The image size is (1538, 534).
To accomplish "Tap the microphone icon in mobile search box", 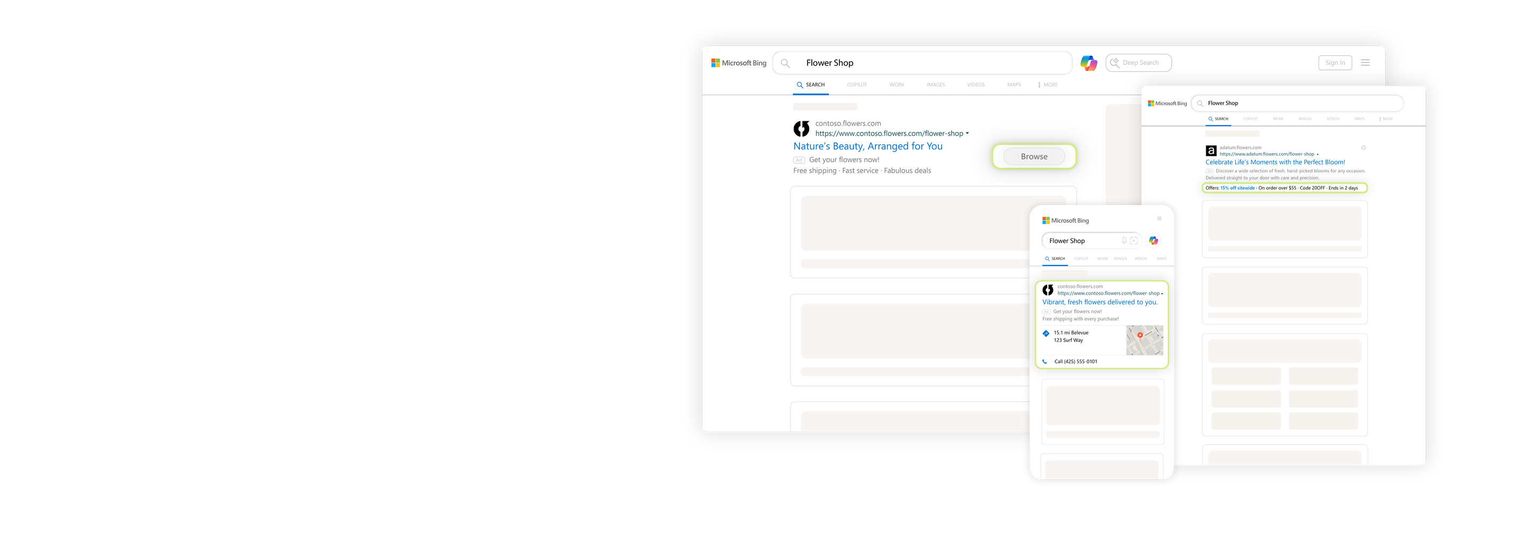I will tap(1124, 241).
